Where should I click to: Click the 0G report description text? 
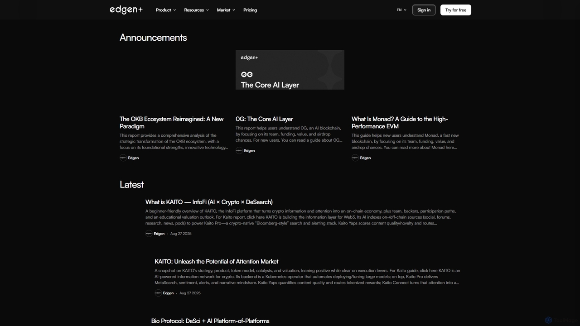pyautogui.click(x=289, y=134)
